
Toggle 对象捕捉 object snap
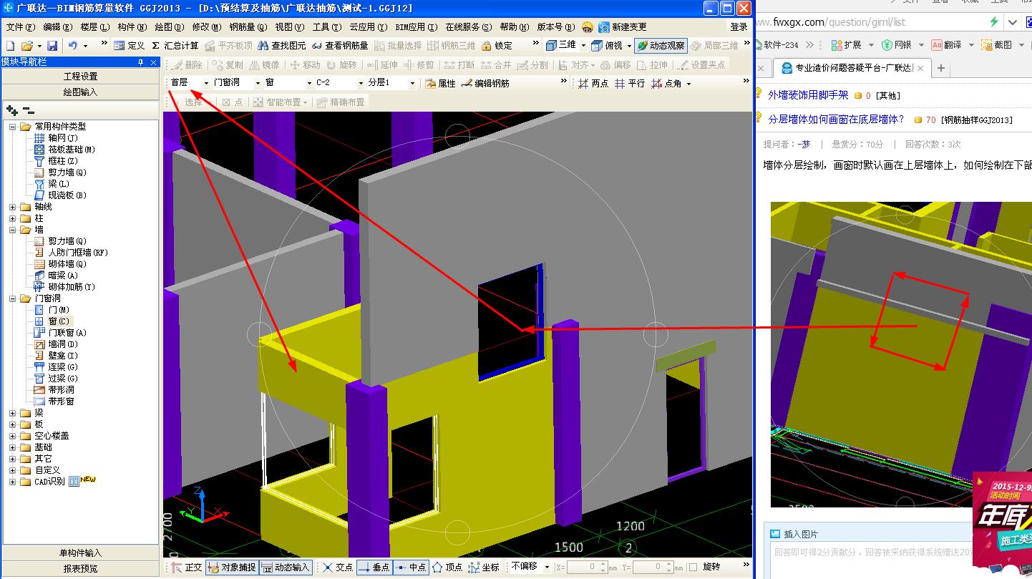[232, 567]
